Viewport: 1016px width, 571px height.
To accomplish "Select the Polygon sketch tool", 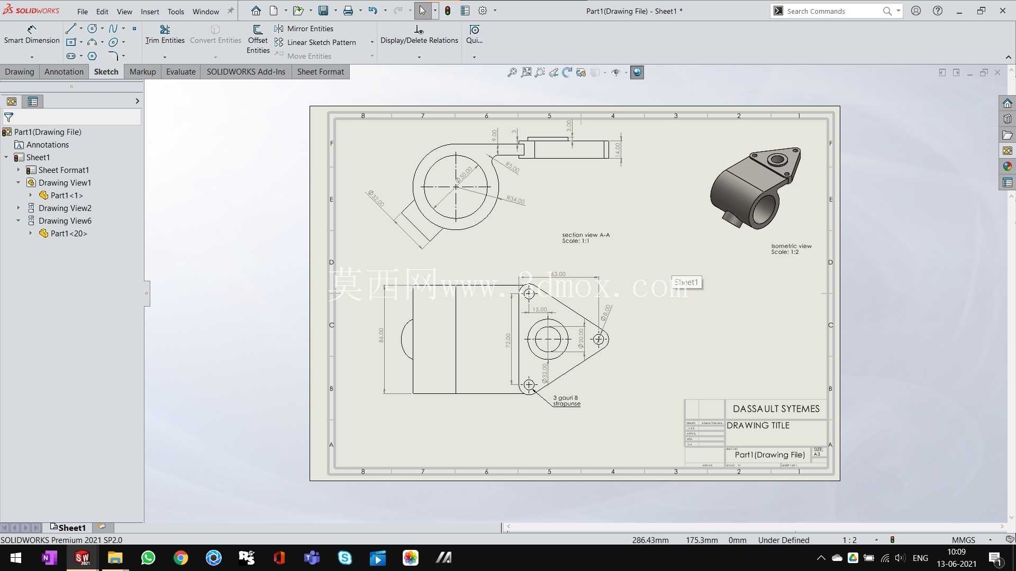I will click(92, 56).
